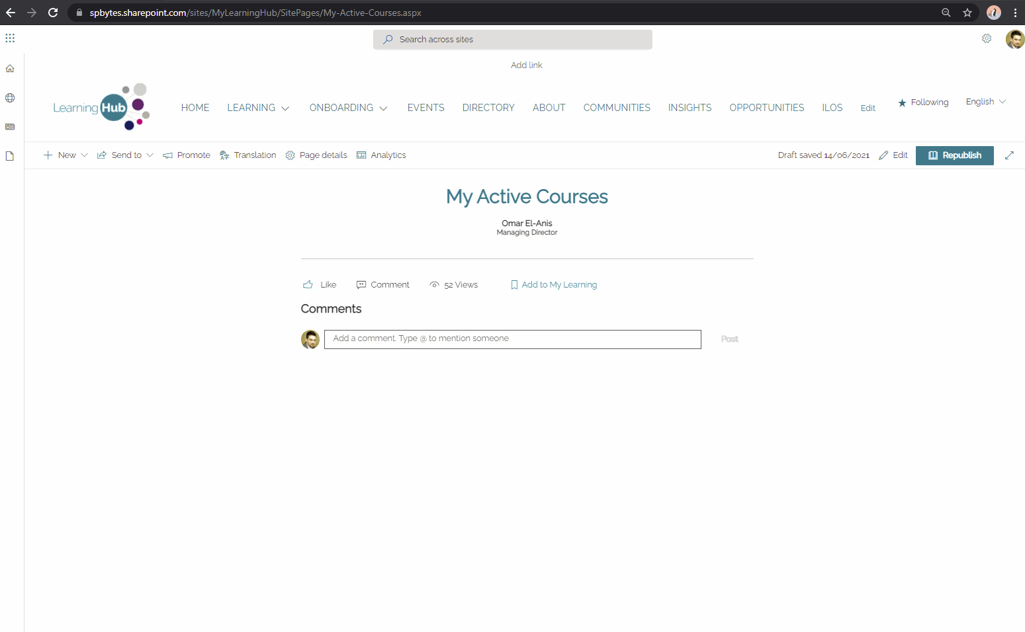1025x632 pixels.
Task: Expand page to full screen icon
Action: click(x=1009, y=155)
